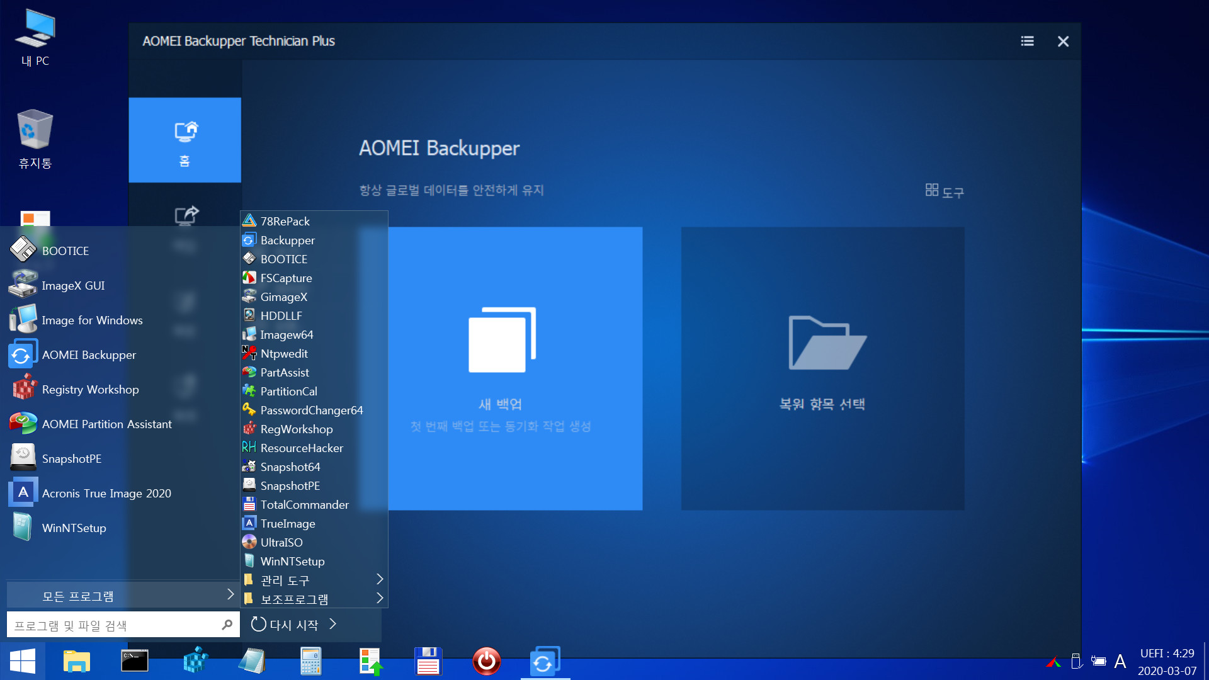The image size is (1209, 680).
Task: Launch RegWorkshop from the programs list
Action: coord(314,429)
